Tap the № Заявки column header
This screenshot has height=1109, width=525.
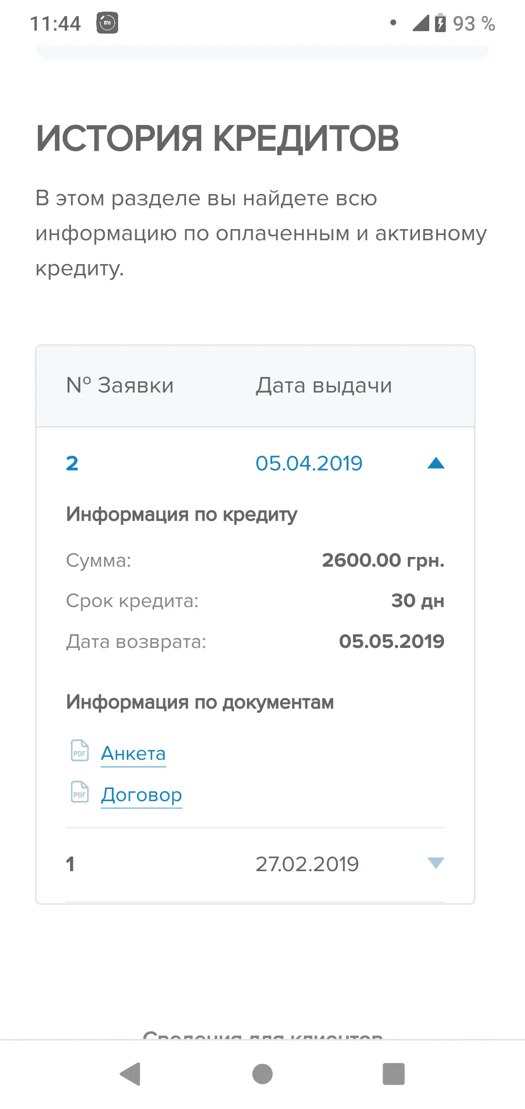[120, 386]
